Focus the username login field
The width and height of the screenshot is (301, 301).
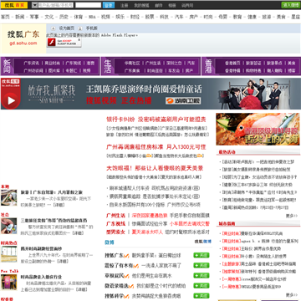56,5
